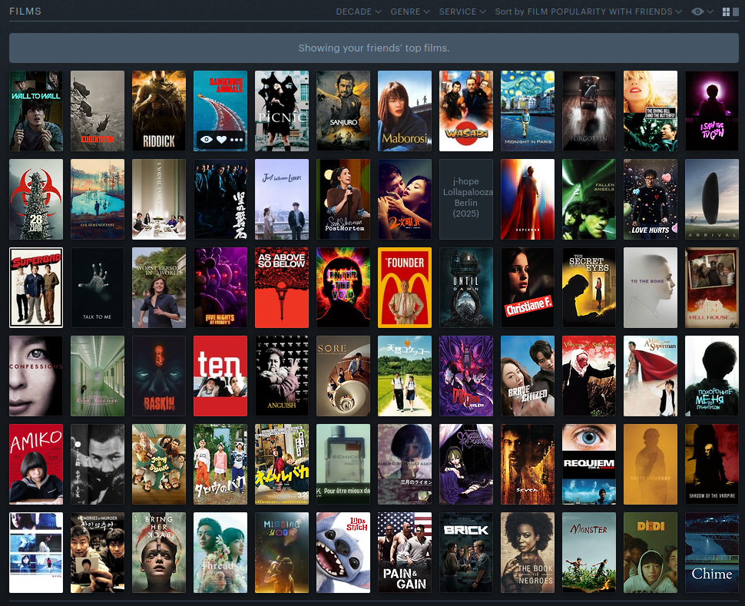Open the Pain & Gain poster
This screenshot has height=606, width=745.
(x=405, y=553)
